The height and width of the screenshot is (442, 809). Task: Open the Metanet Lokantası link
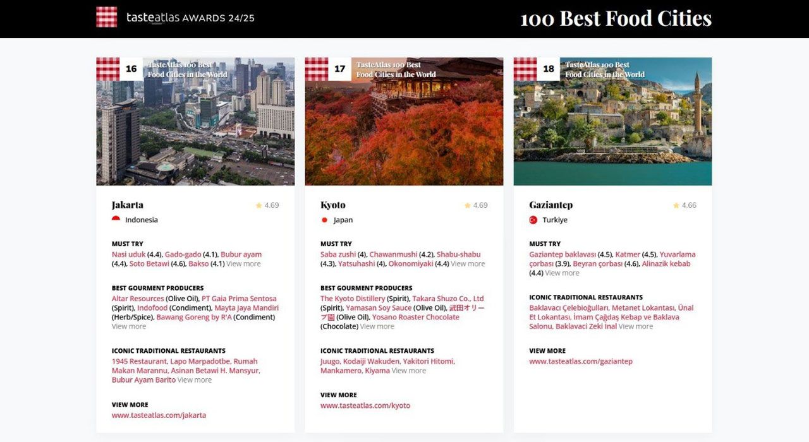(643, 308)
